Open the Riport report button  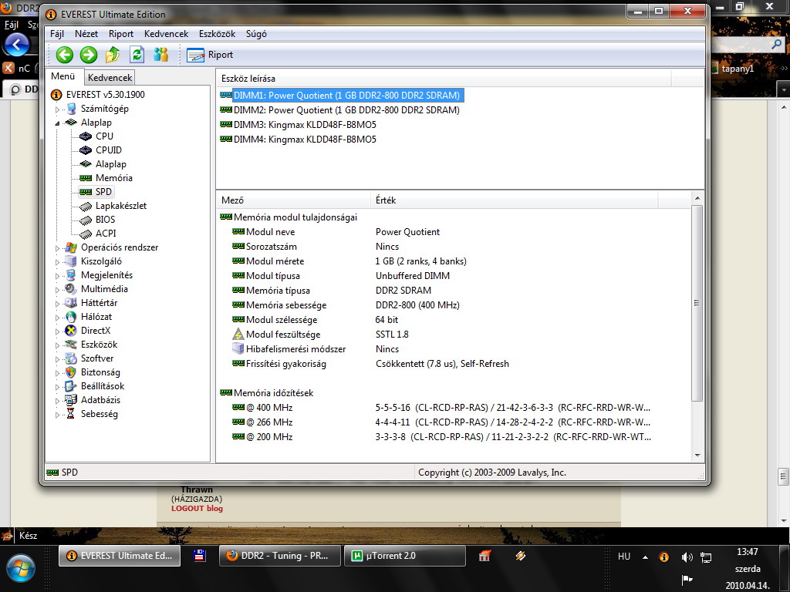coord(210,55)
